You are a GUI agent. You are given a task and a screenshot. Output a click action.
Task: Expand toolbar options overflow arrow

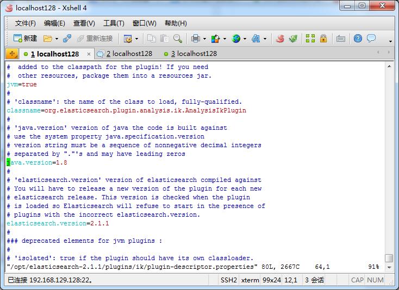tap(390, 41)
